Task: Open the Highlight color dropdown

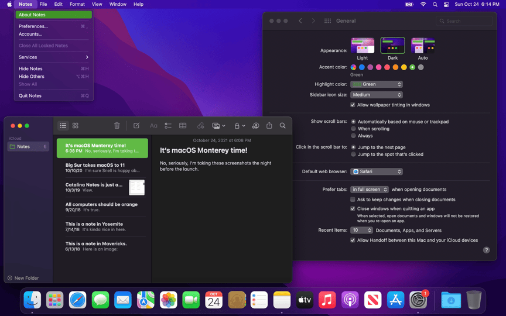Action: (376, 84)
